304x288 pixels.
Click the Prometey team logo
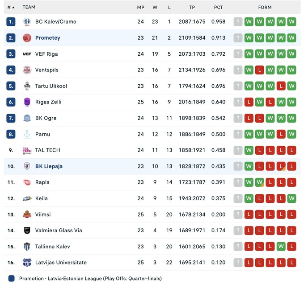(x=27, y=38)
